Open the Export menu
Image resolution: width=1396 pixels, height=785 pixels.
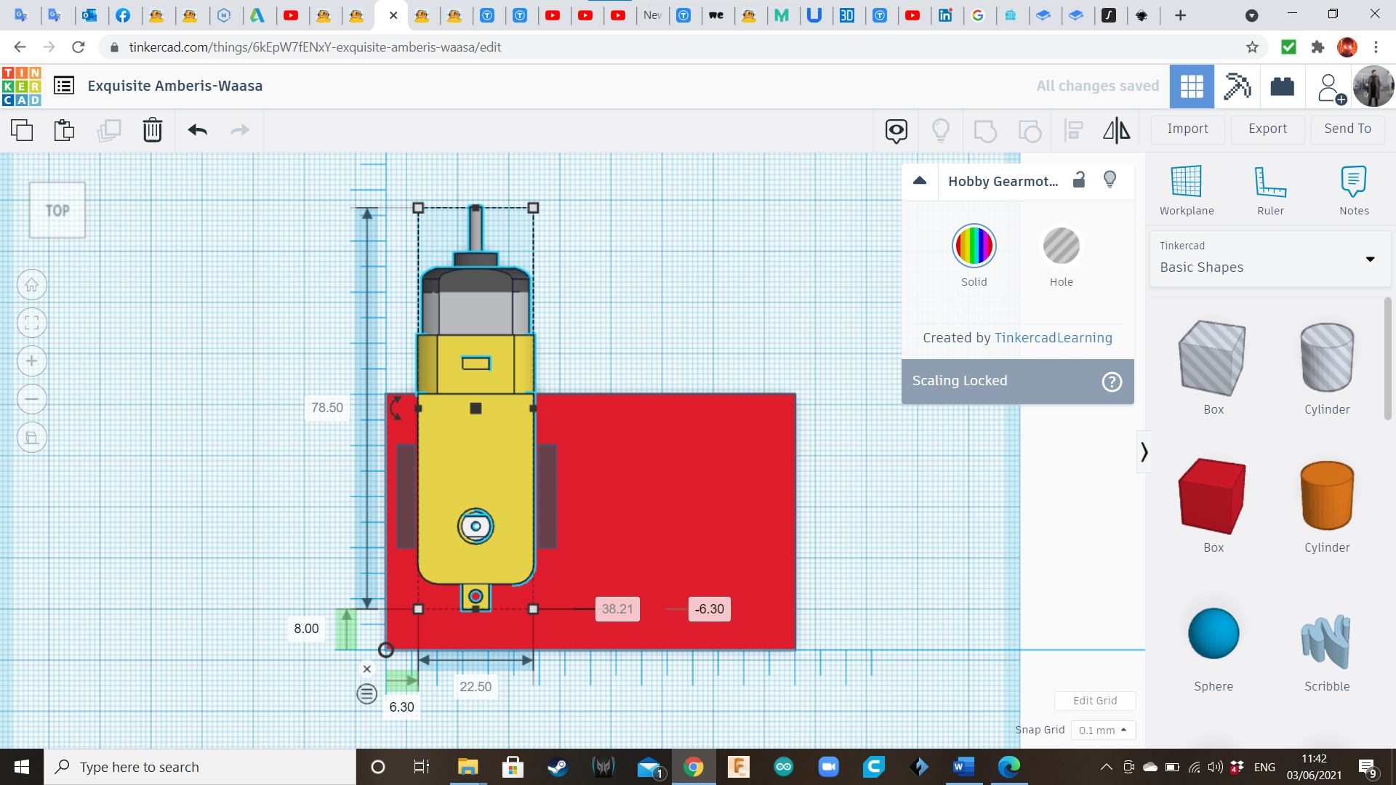[1267, 129]
